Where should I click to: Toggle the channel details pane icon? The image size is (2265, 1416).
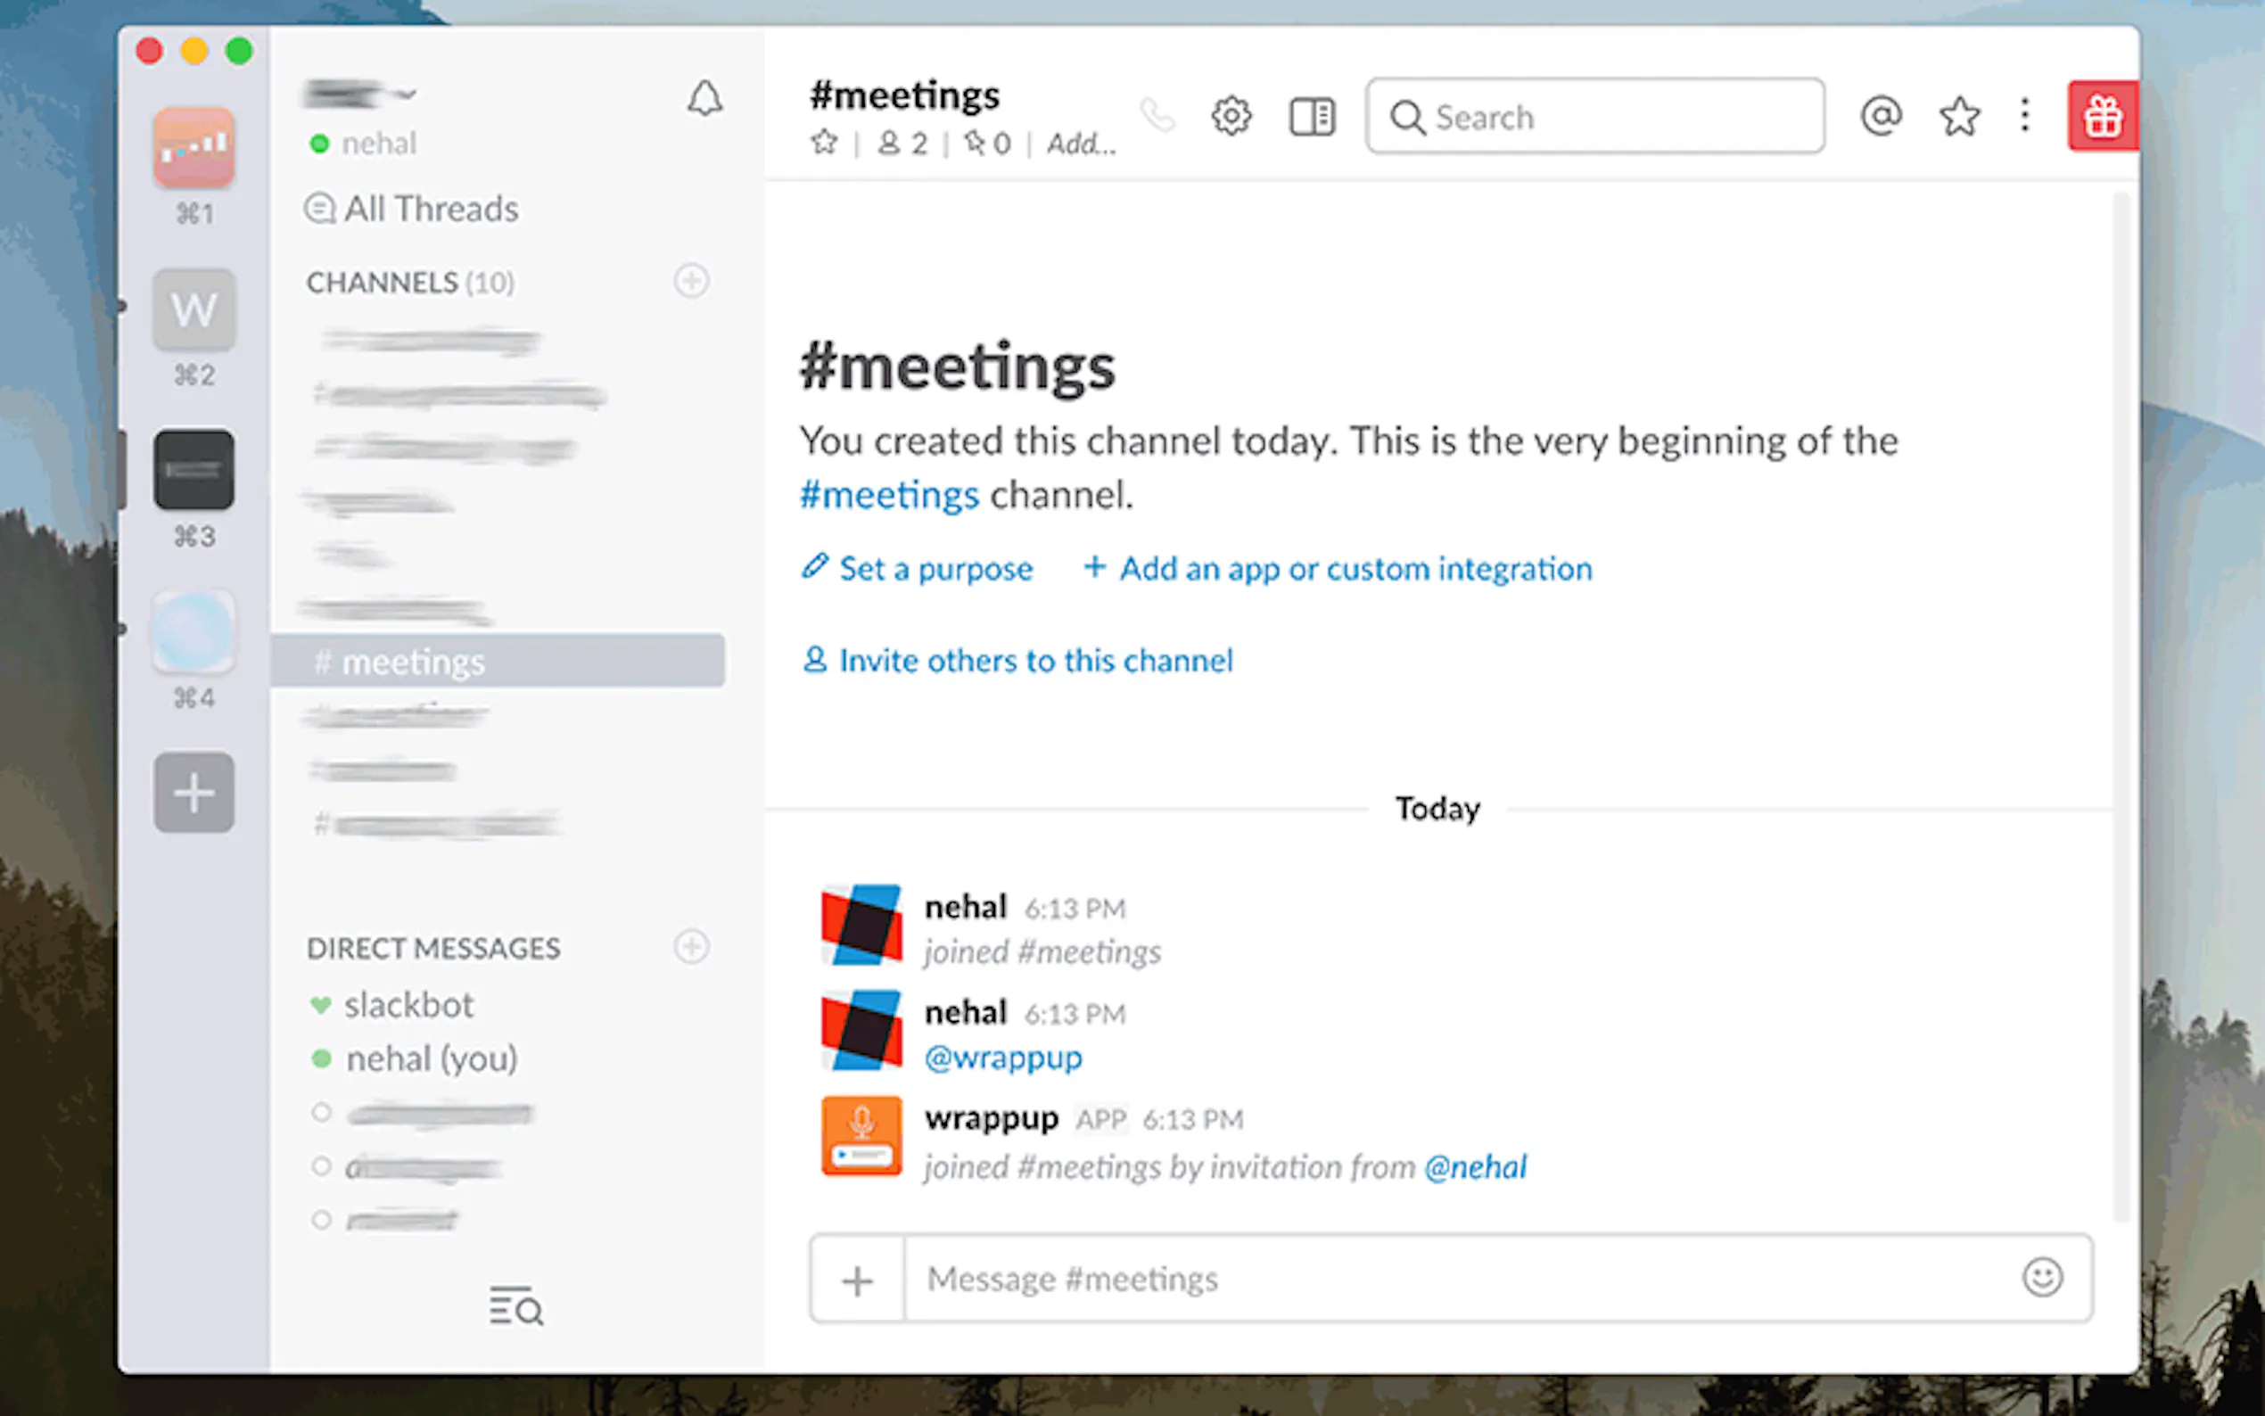1312,117
